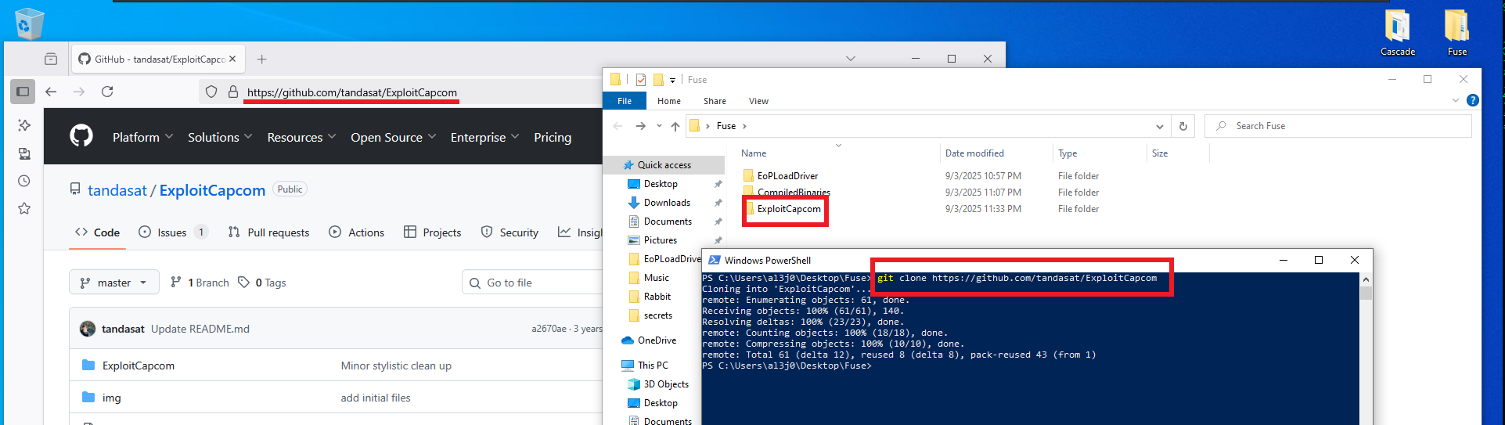Refresh the Fuse folder in Explorer
The image size is (1505, 425).
tap(1183, 126)
